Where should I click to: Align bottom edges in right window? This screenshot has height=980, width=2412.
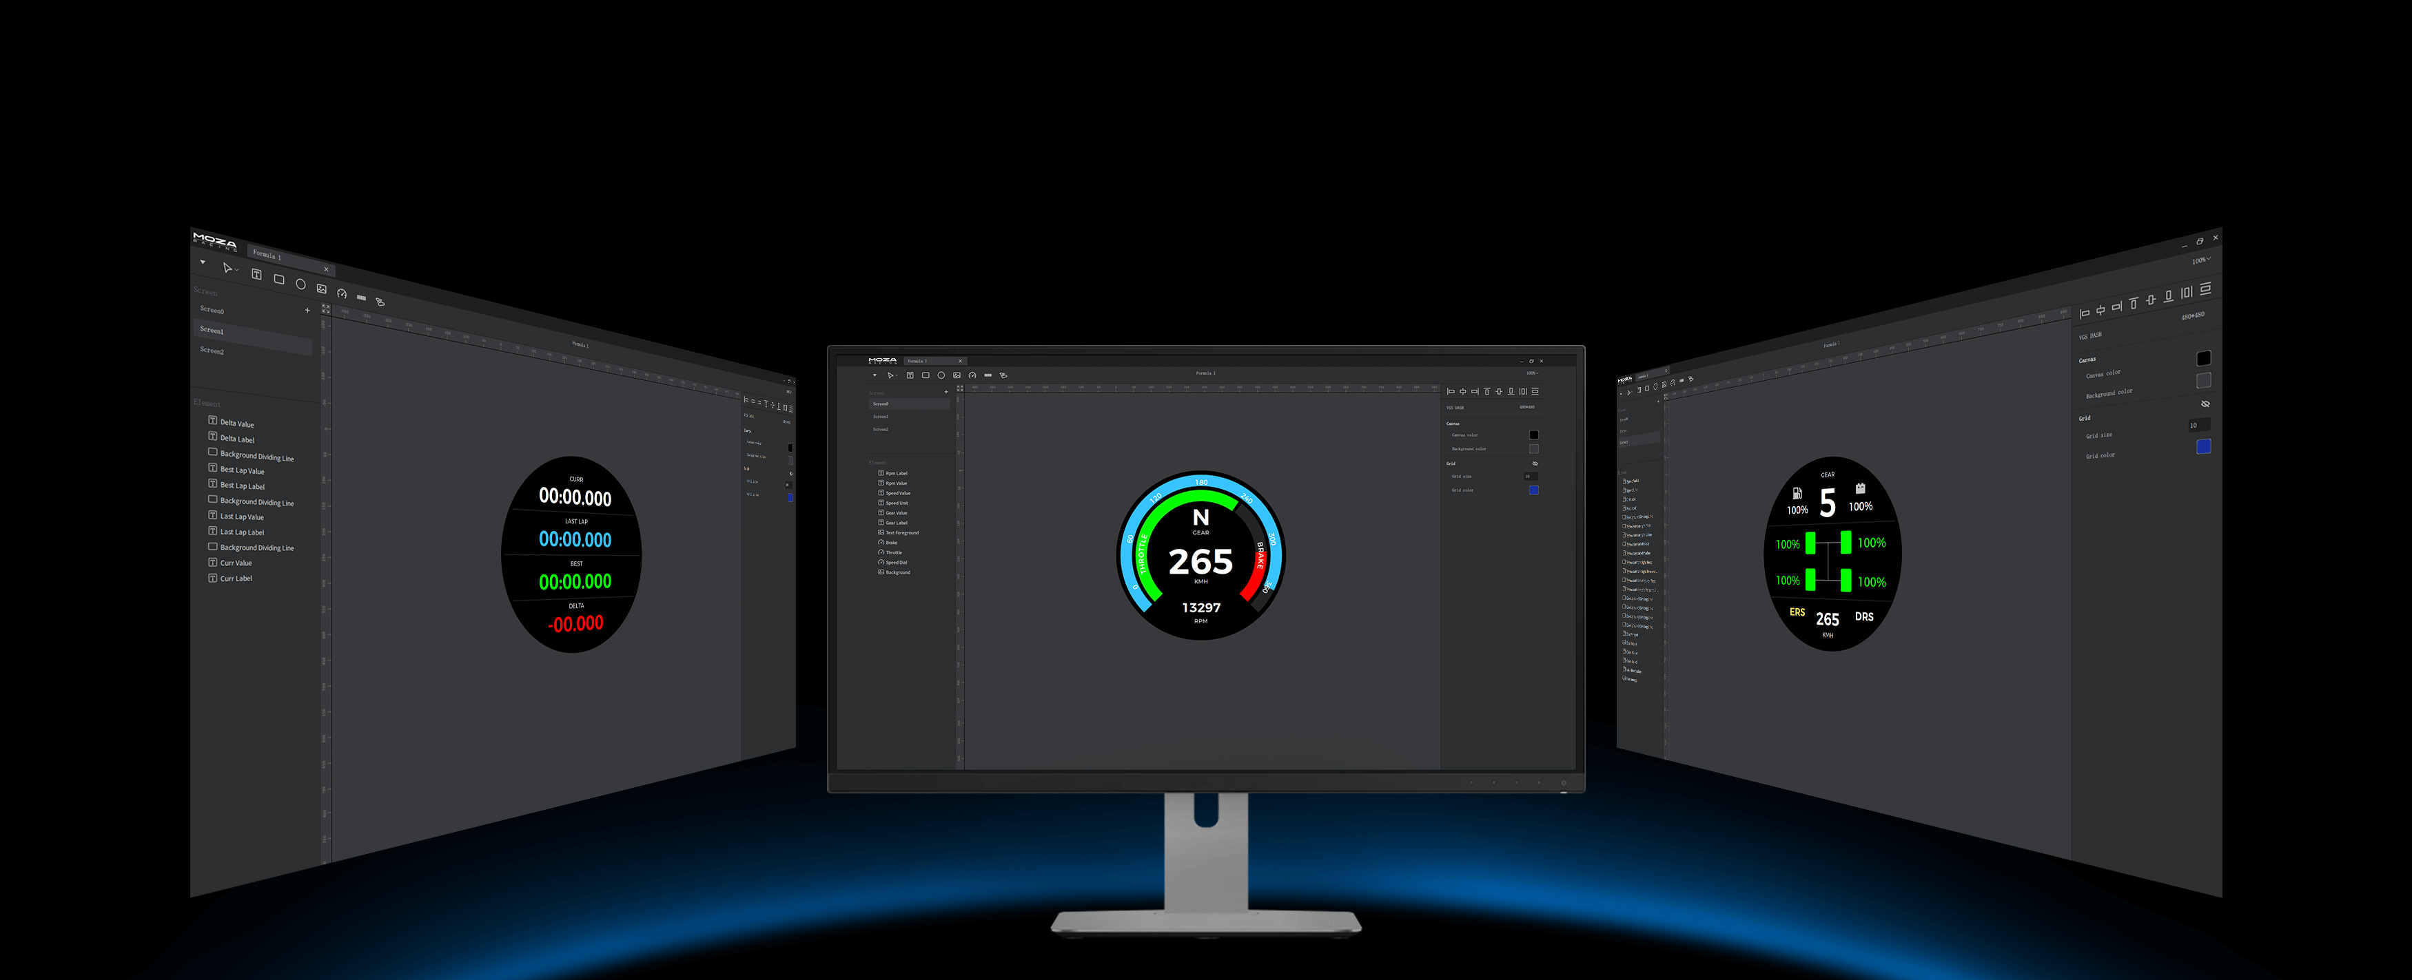2169,295
